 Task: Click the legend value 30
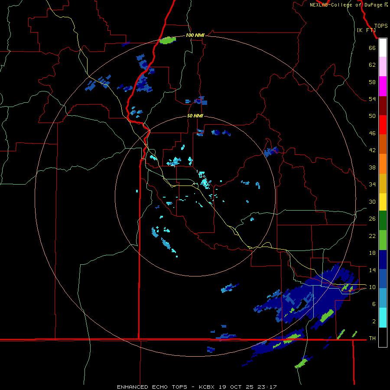click(372, 201)
